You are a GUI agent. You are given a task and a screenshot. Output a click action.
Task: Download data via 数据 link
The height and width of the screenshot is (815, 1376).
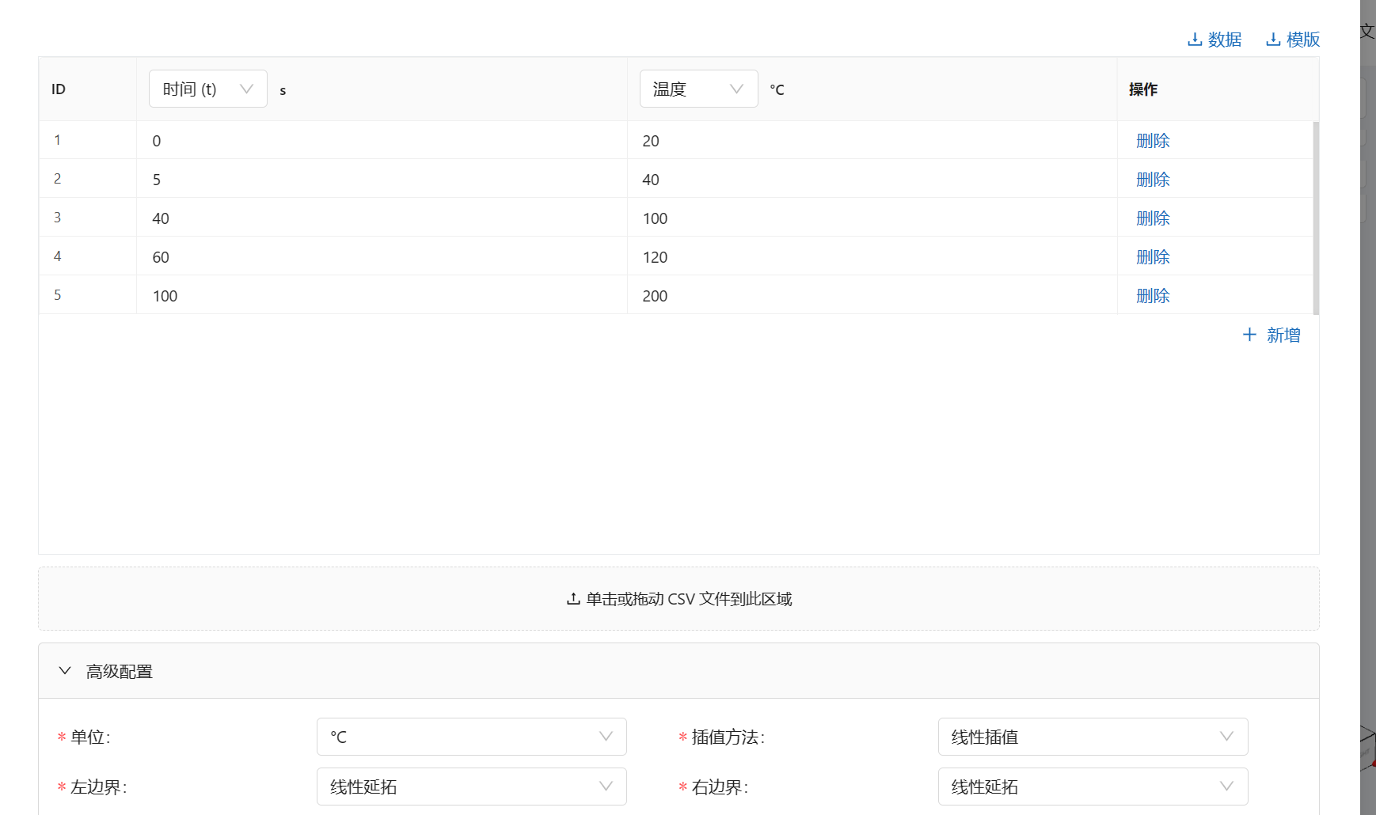point(1214,40)
